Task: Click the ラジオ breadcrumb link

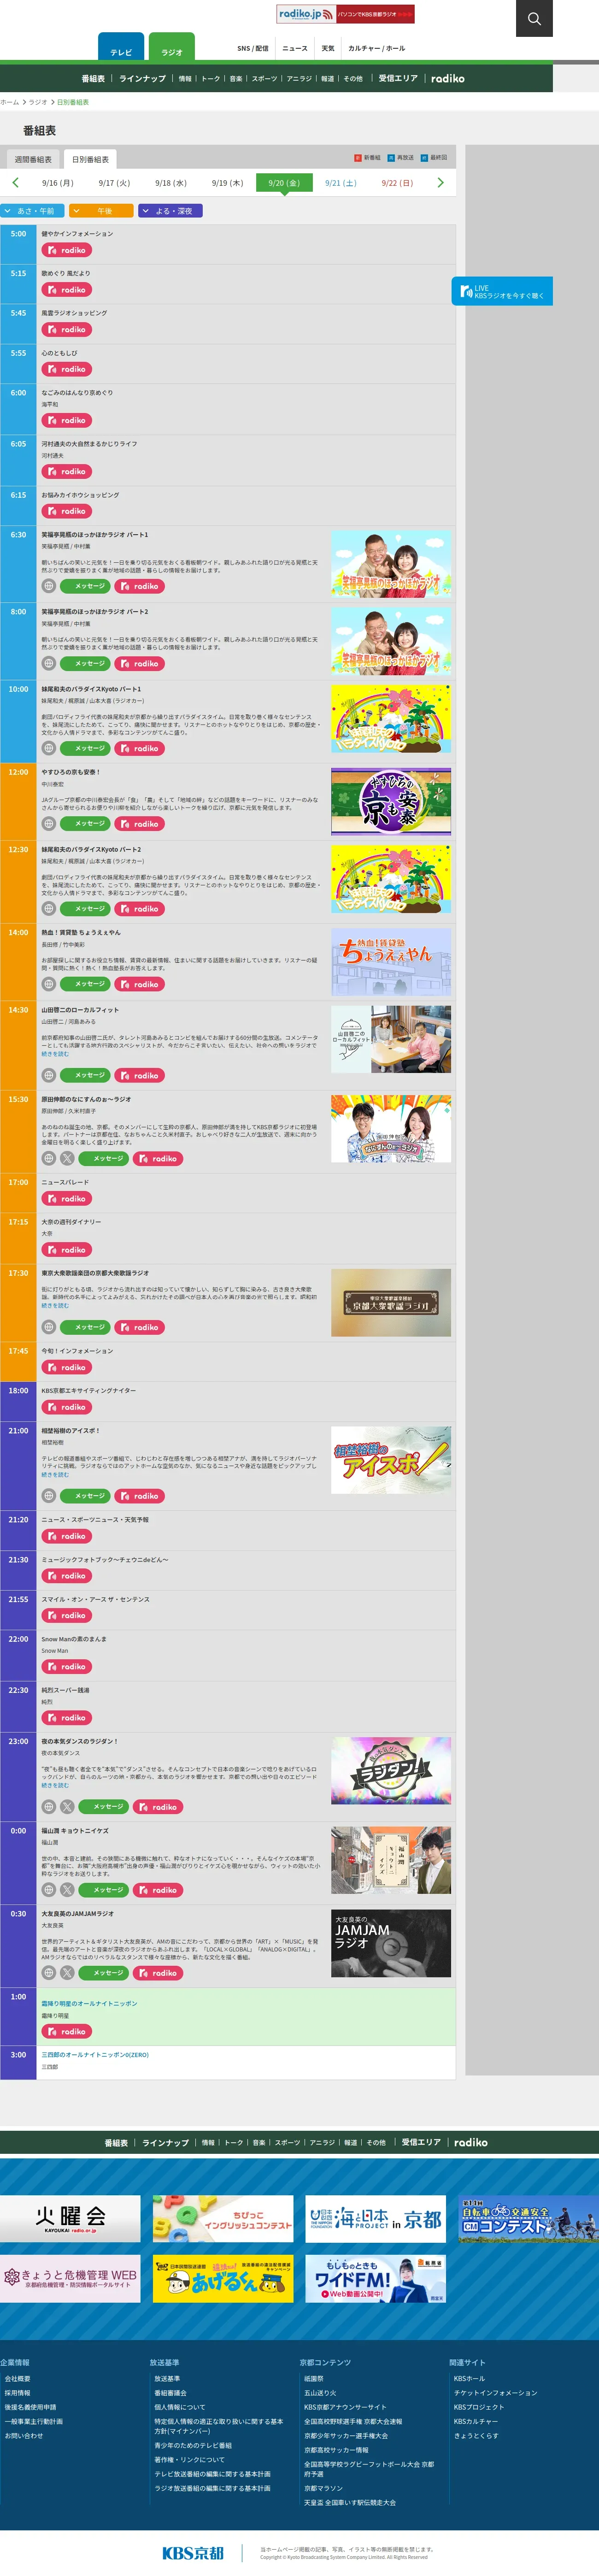Action: tap(37, 102)
